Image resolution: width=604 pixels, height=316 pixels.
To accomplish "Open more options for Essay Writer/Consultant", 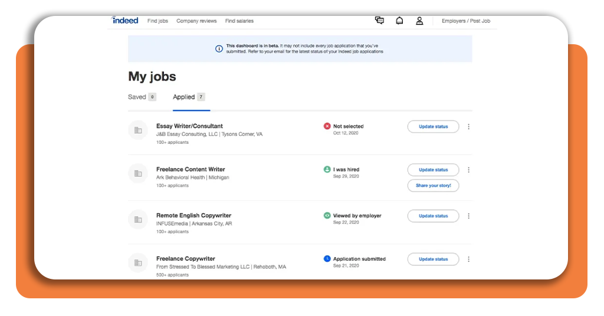I will click(x=468, y=127).
